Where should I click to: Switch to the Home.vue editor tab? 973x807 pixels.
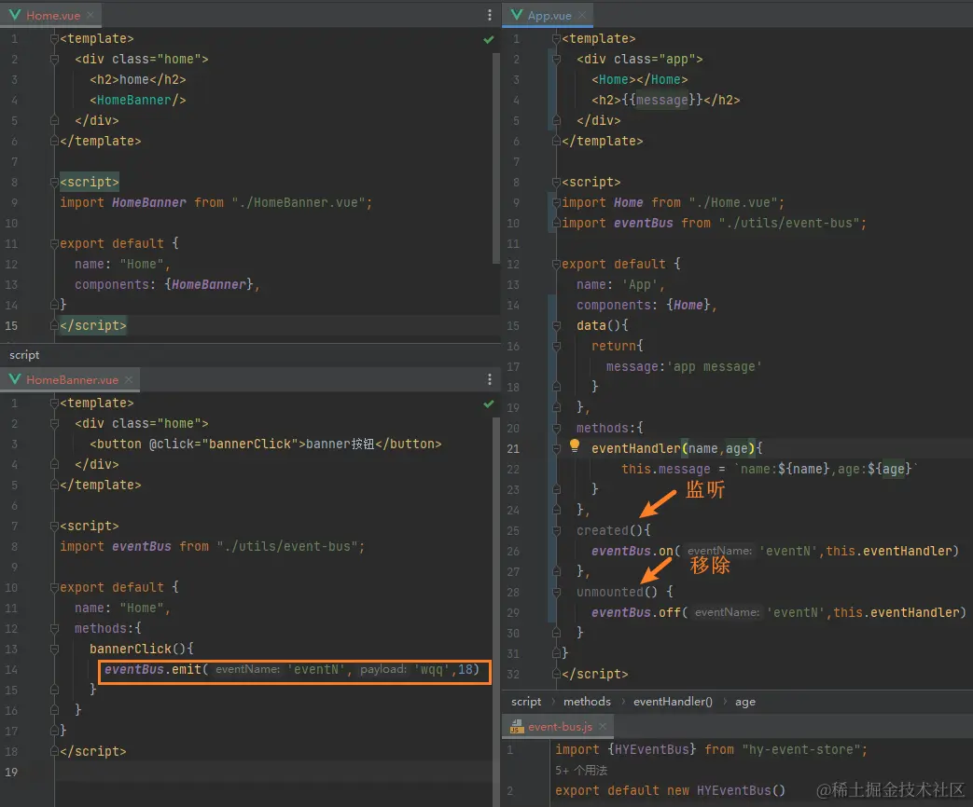pos(51,15)
